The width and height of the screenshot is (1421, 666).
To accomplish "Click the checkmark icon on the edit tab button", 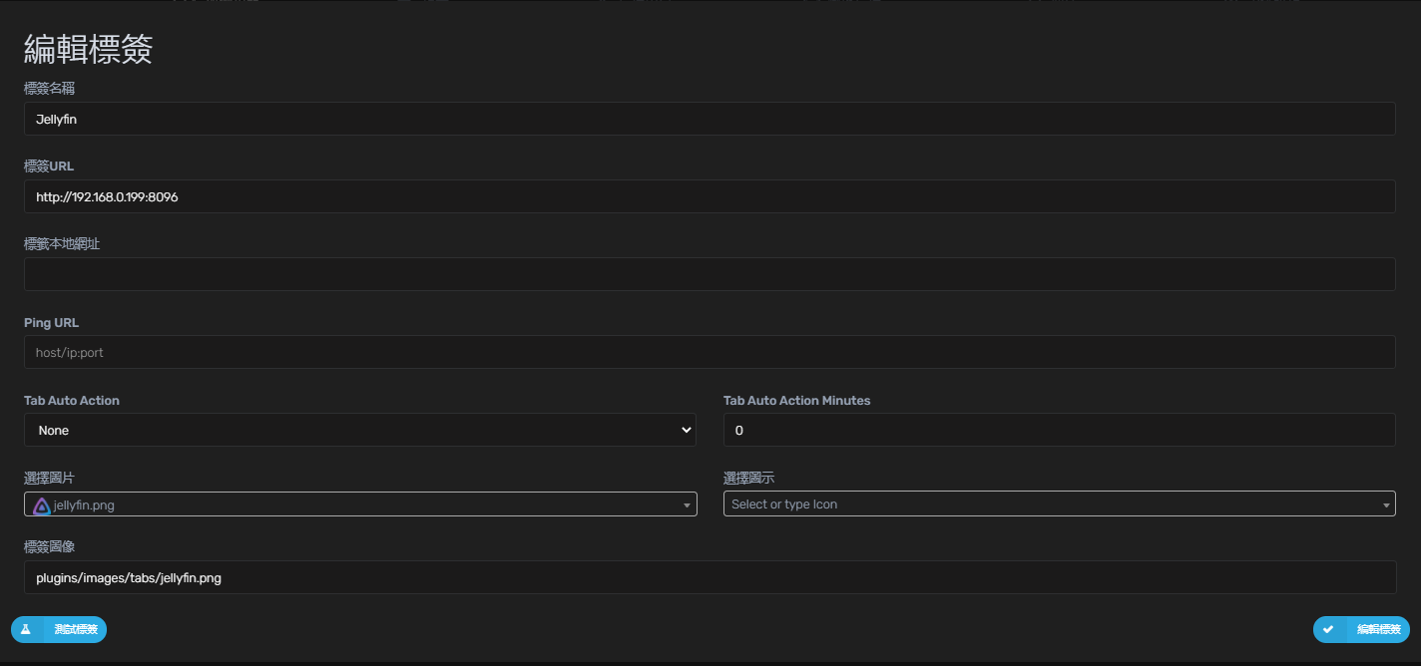I will 1328,629.
